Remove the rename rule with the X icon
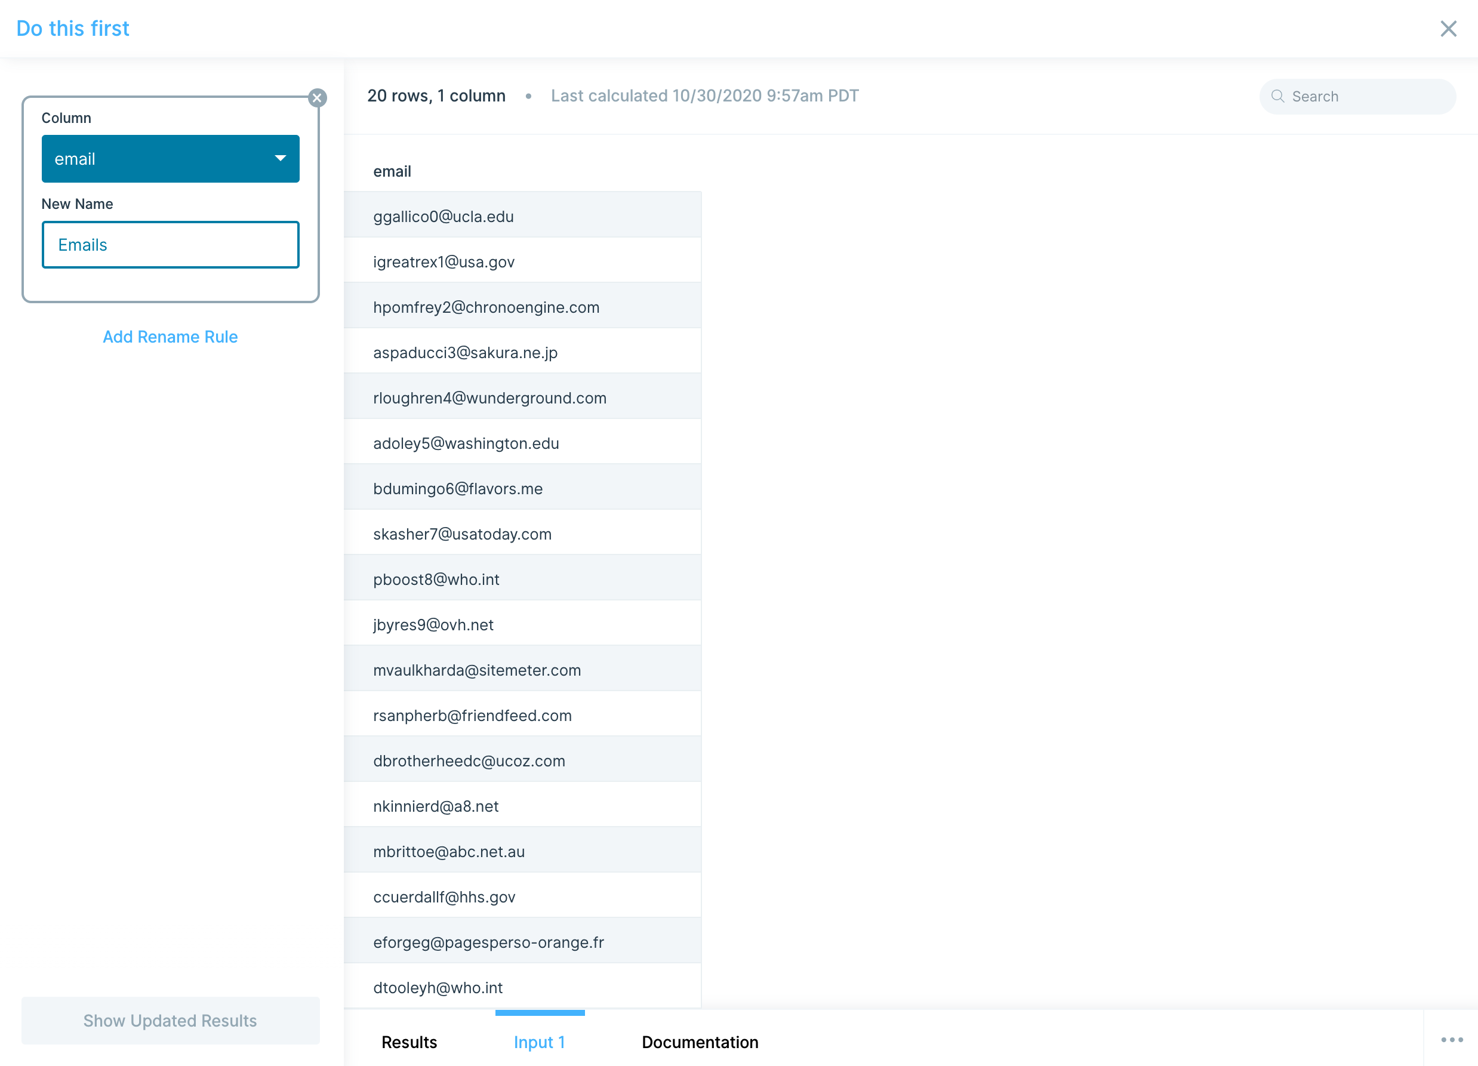Screen dimensions: 1478x1066 (318, 98)
